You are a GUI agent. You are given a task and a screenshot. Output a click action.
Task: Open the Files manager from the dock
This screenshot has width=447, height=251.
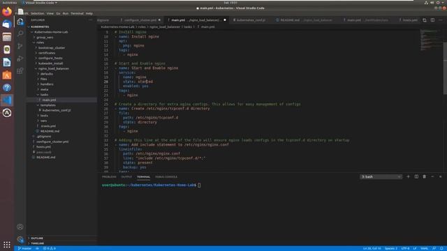[7, 37]
